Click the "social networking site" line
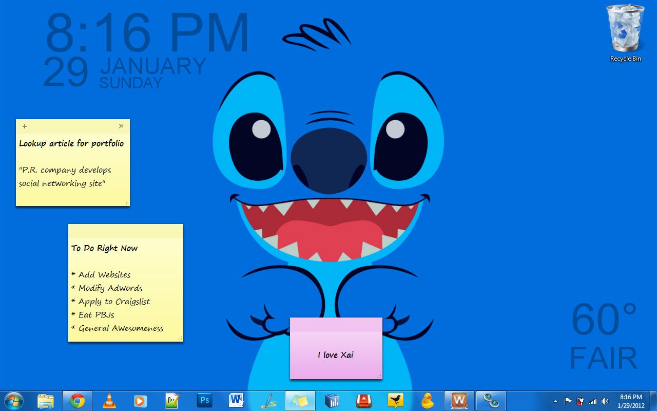 click(62, 183)
